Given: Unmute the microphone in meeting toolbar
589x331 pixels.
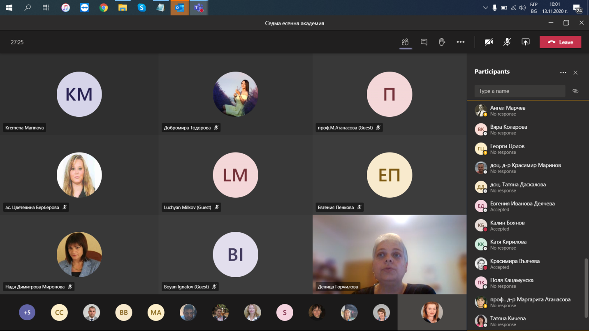Looking at the screenshot, I should [507, 42].
